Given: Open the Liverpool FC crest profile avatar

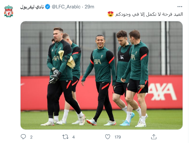Looking at the screenshot, I should pos(9,11).
